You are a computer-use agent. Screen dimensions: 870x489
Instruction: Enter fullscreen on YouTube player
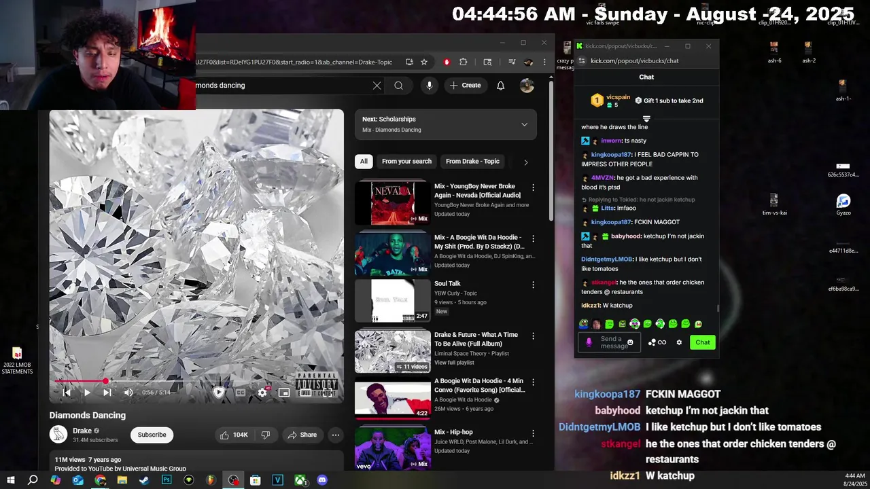tap(328, 392)
